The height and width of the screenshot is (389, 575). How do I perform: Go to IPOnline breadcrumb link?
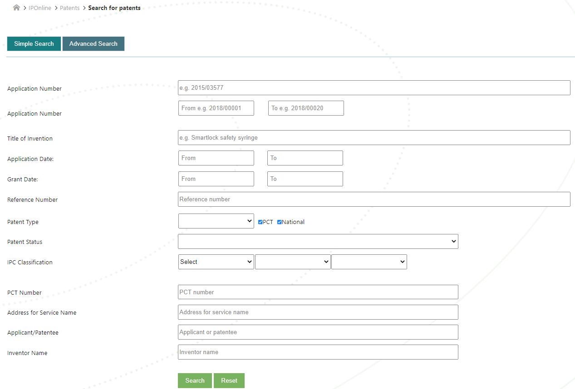coord(40,8)
